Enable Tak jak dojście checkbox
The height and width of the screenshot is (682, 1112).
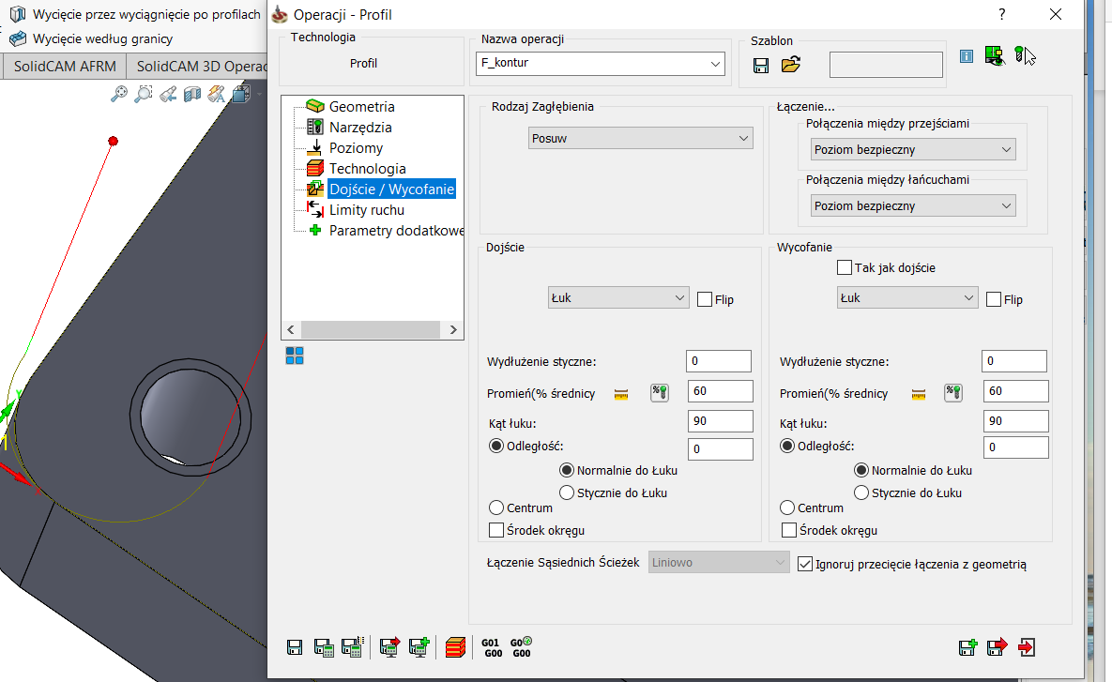[x=844, y=267]
